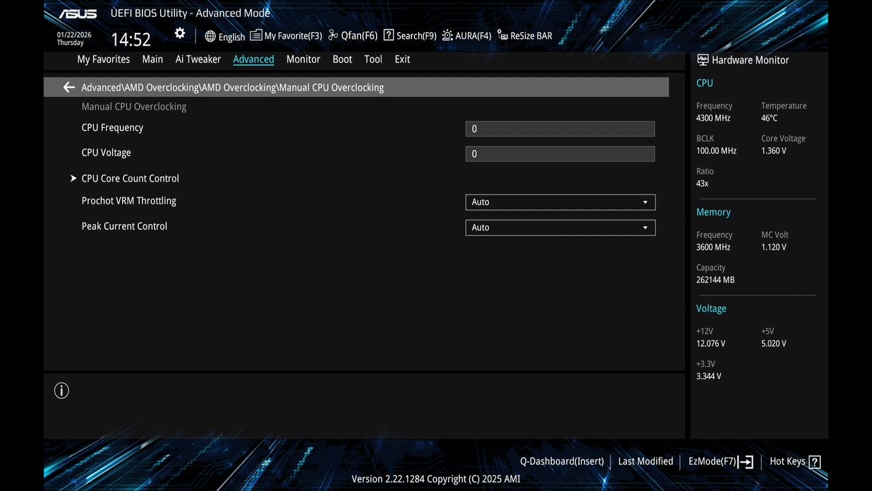Click the Hardware Monitor panel icon
The width and height of the screenshot is (872, 491).
tap(702, 59)
